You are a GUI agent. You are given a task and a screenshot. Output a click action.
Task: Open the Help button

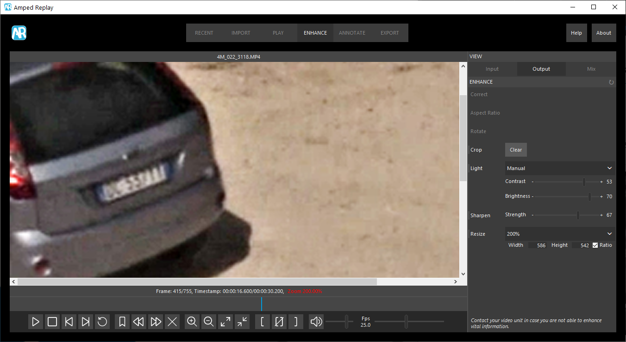[576, 33]
